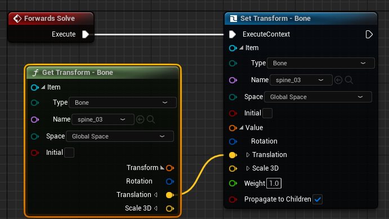This screenshot has width=389, height=219.
Task: Collapse Item section in Get Transform node
Action: 43,87
